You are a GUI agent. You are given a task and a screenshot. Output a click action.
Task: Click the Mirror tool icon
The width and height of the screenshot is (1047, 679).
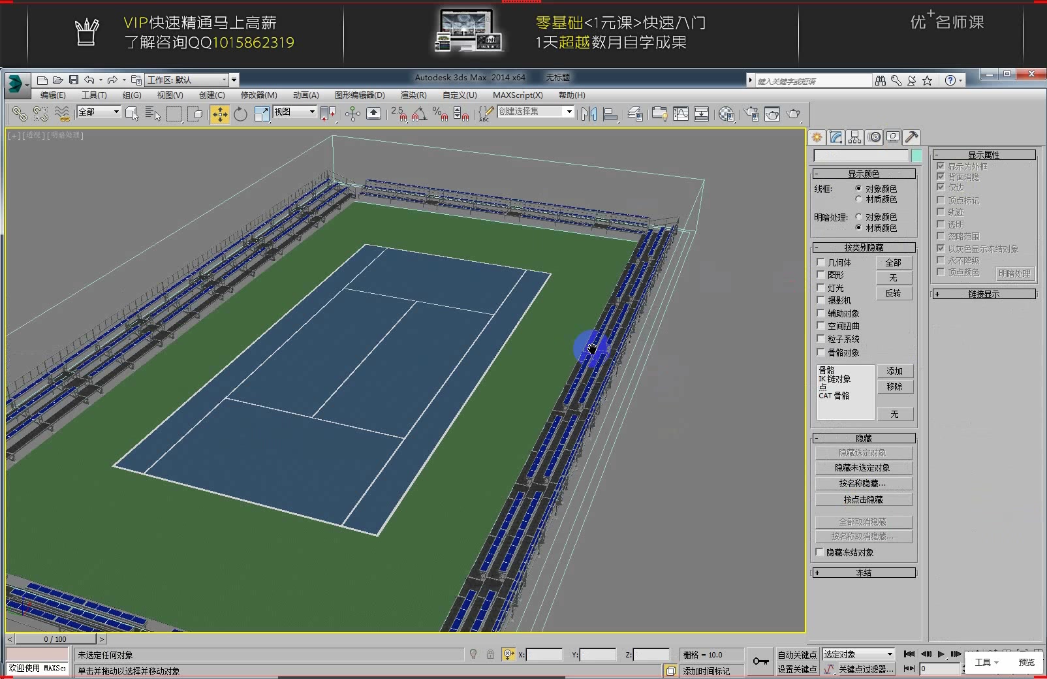click(x=589, y=114)
